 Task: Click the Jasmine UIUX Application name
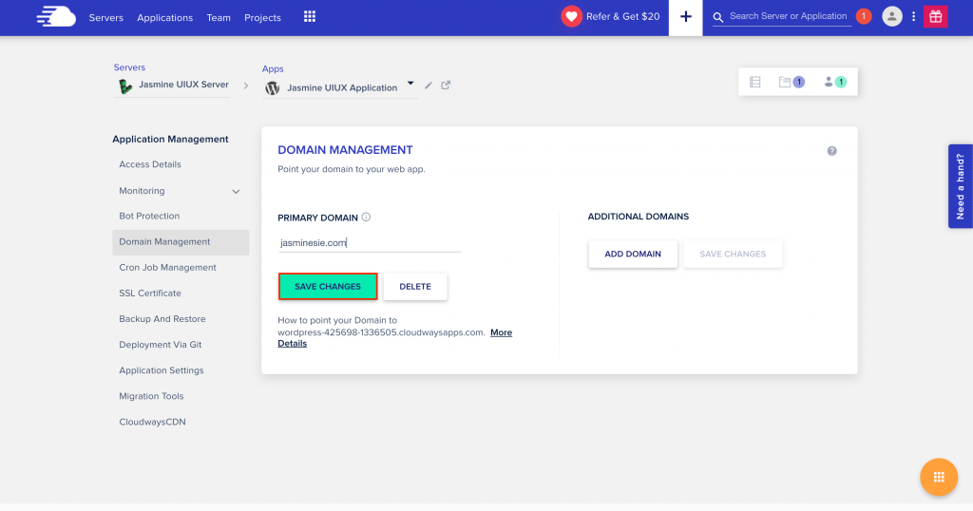click(x=342, y=88)
